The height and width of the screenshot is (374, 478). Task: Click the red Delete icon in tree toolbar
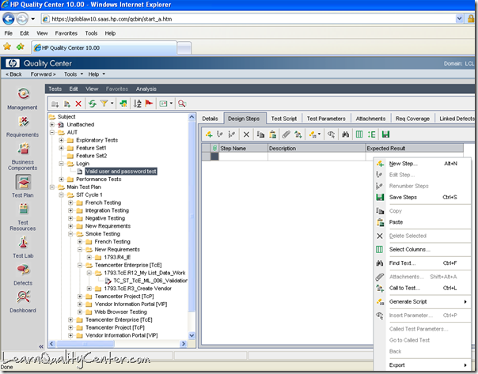coord(78,104)
